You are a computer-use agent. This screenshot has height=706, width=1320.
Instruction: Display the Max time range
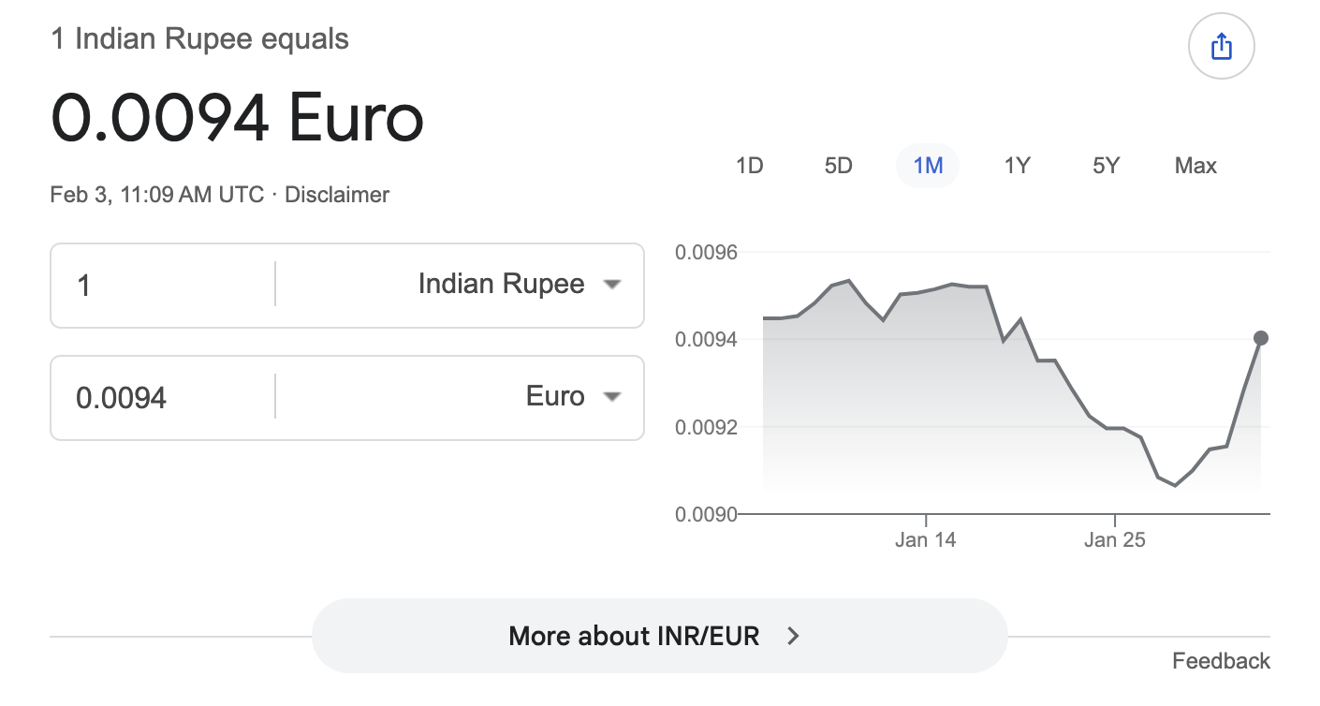point(1195,166)
